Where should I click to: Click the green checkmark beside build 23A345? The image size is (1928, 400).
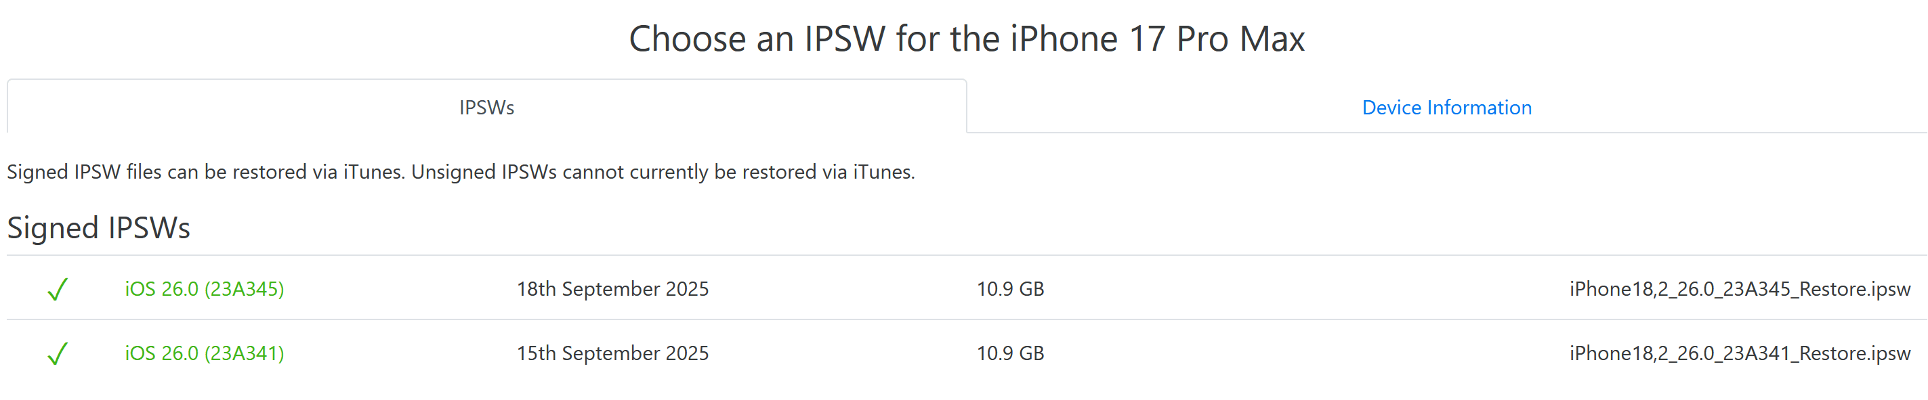click(x=58, y=290)
